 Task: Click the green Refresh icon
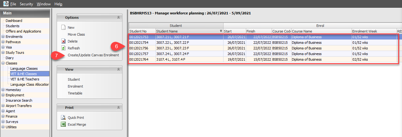[63, 48]
